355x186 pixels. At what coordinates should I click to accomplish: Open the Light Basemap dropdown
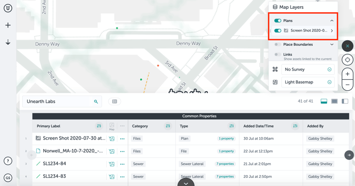(308, 82)
